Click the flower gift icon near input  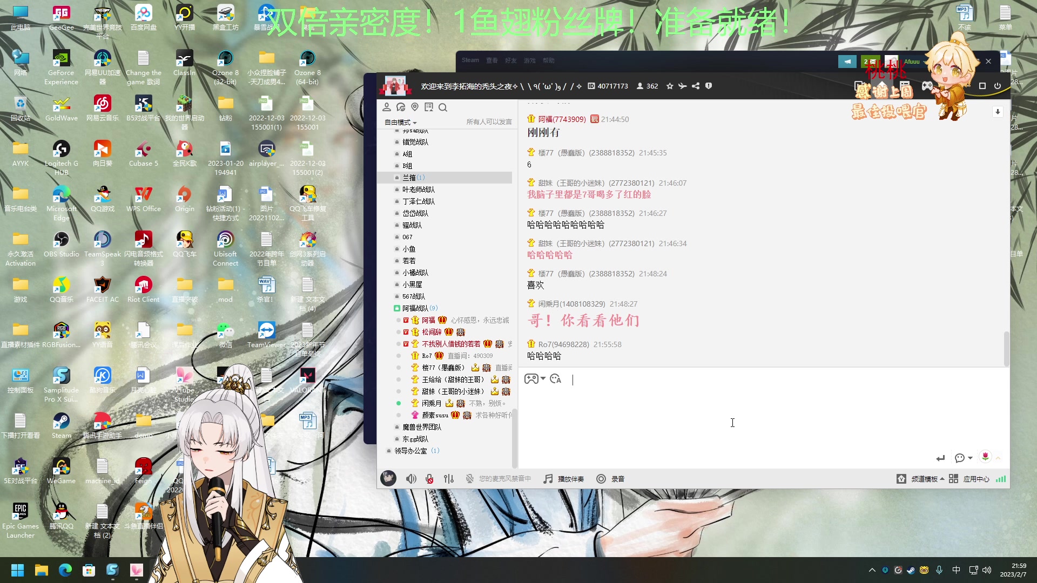coord(986,457)
